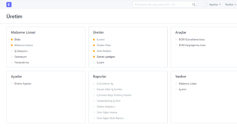Open the İş Emirlerini Aç report
Viewport: 237px width, 133px height.
pyautogui.click(x=105, y=83)
